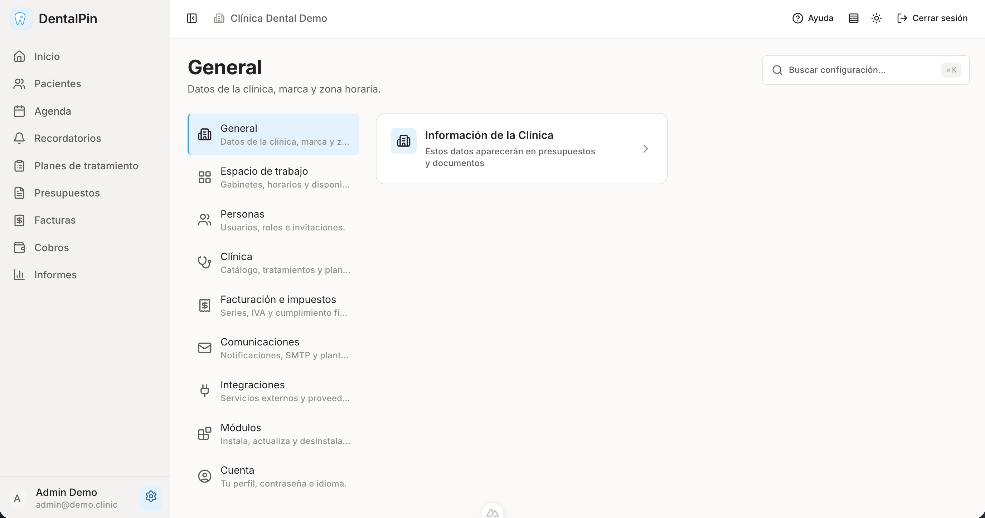Click the building icon beside Clínica Dental Demo

click(x=219, y=18)
